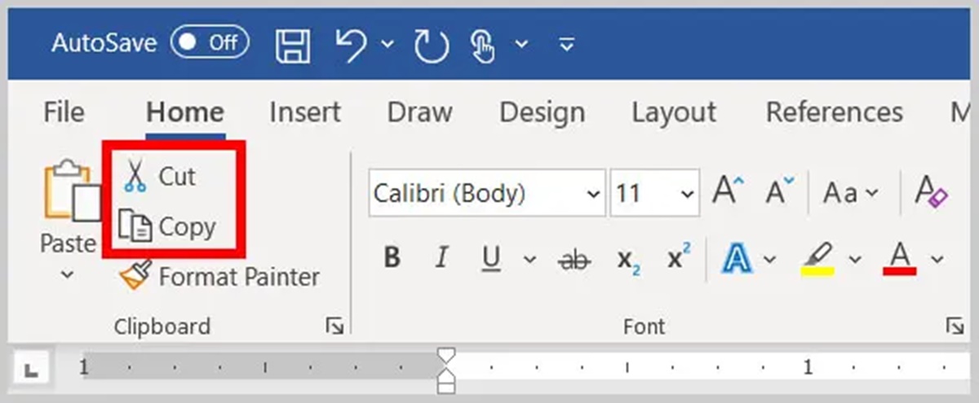979x403 pixels.
Task: Open the font size 11 dropdown
Action: (687, 194)
